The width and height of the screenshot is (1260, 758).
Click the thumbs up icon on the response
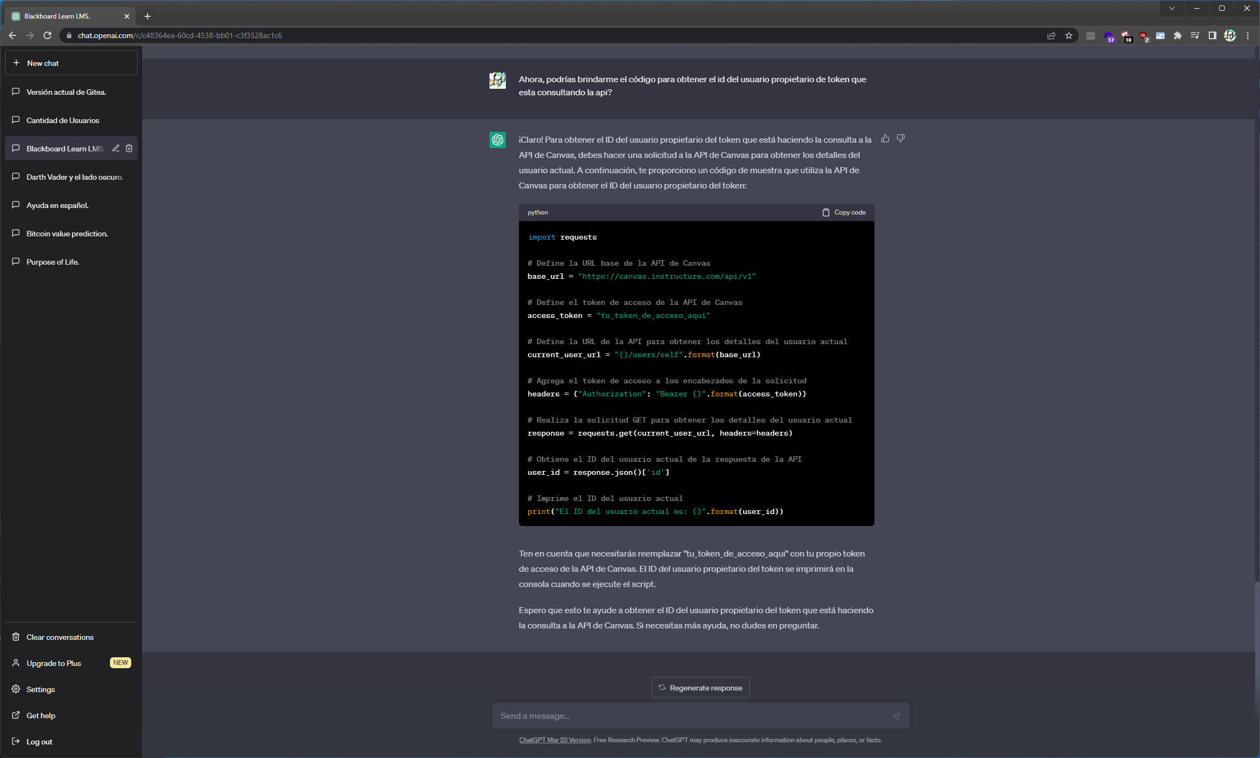coord(885,139)
